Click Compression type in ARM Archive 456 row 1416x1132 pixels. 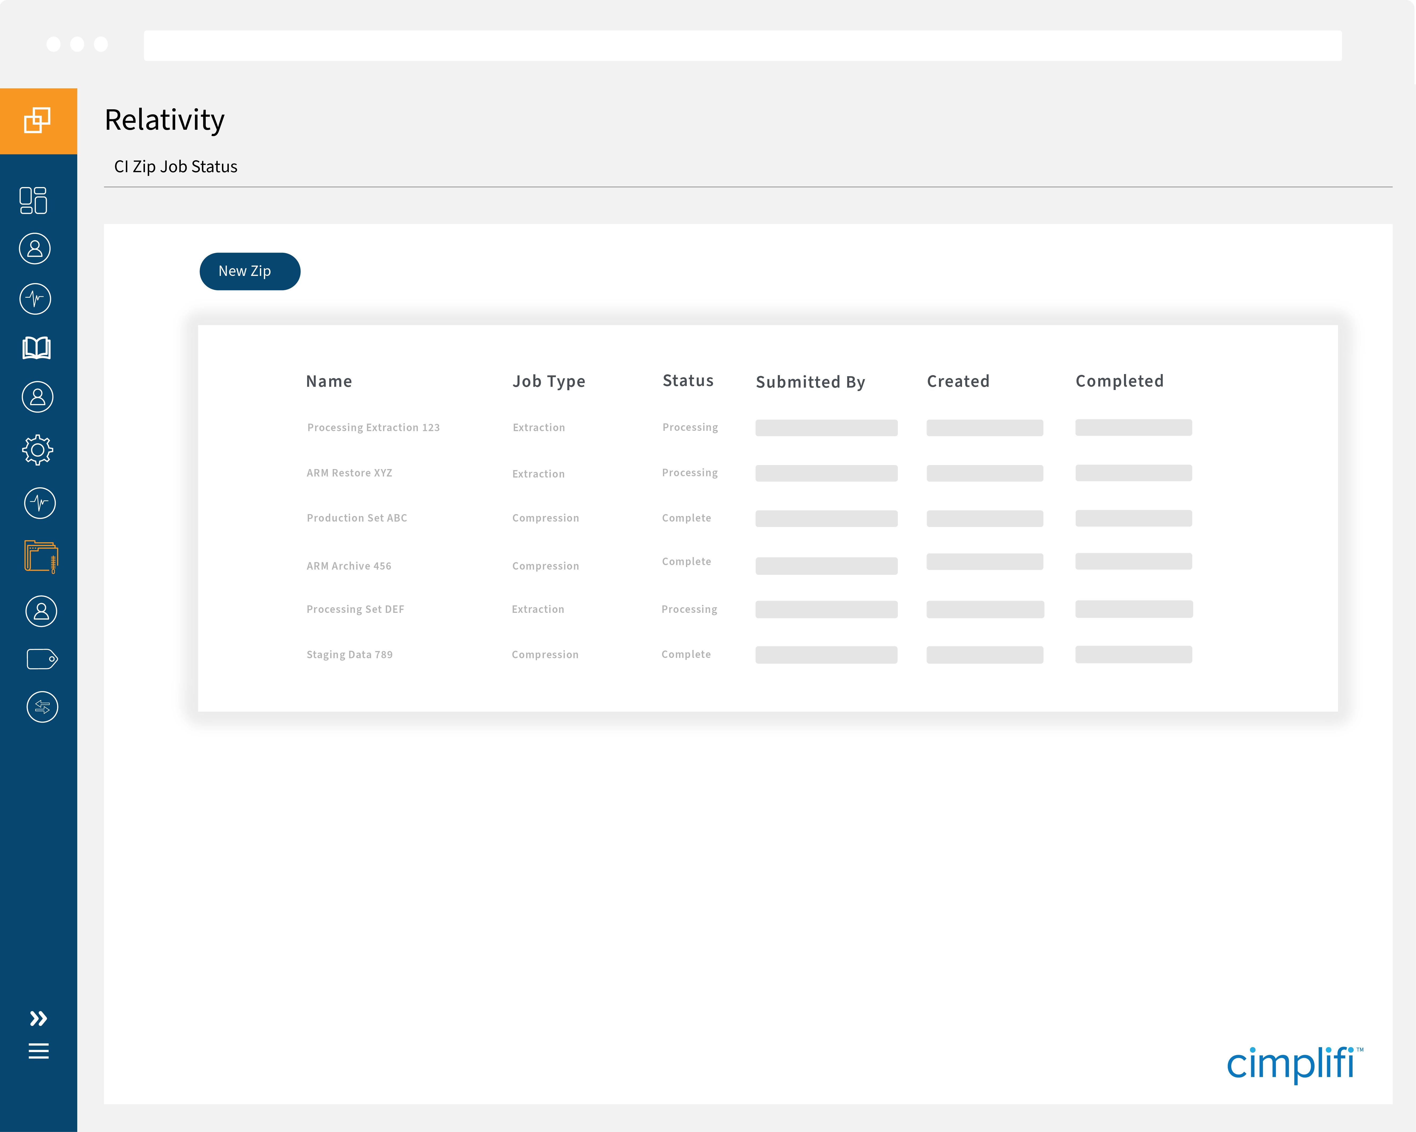[546, 566]
